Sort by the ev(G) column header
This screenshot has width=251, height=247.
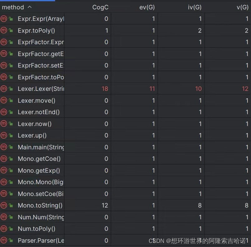pos(147,7)
